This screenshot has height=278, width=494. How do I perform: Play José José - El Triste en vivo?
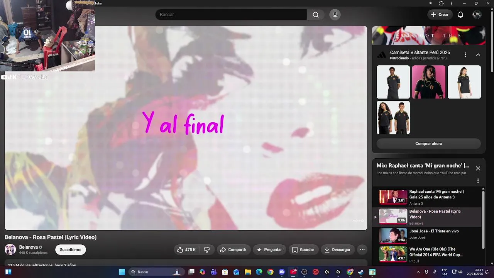(428, 236)
